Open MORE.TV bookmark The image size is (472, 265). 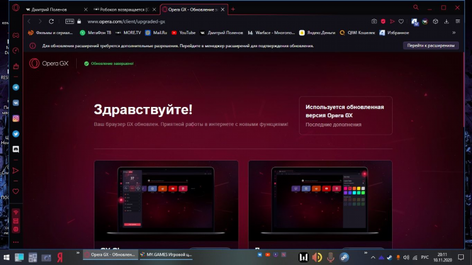[128, 33]
